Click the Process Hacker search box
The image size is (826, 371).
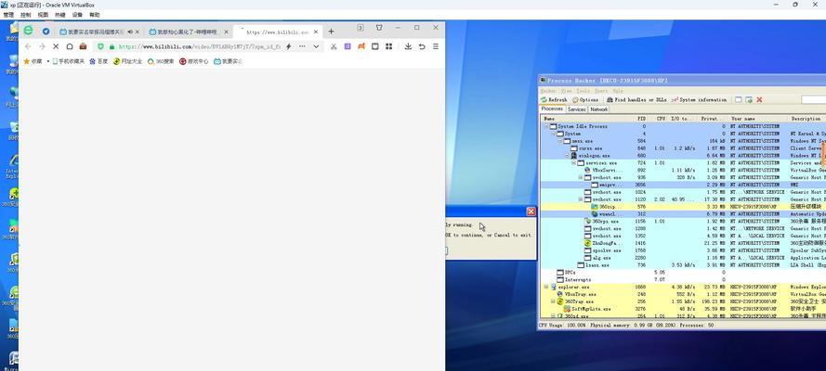(x=813, y=99)
